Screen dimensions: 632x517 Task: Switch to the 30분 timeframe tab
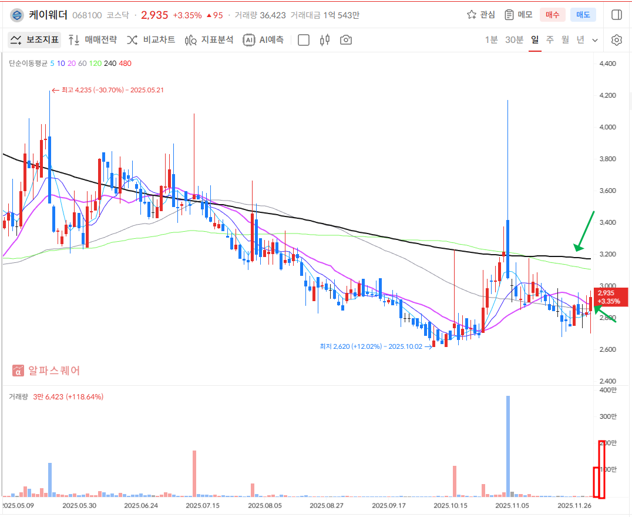click(x=514, y=40)
